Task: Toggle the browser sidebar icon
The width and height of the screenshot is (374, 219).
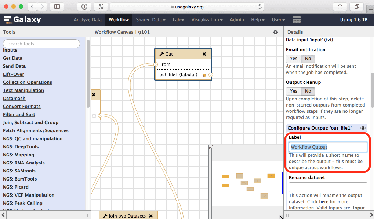Action: click(x=57, y=7)
